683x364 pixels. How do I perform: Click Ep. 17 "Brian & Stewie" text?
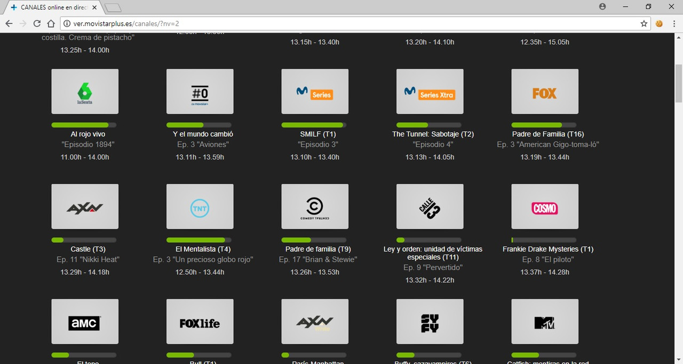point(318,260)
